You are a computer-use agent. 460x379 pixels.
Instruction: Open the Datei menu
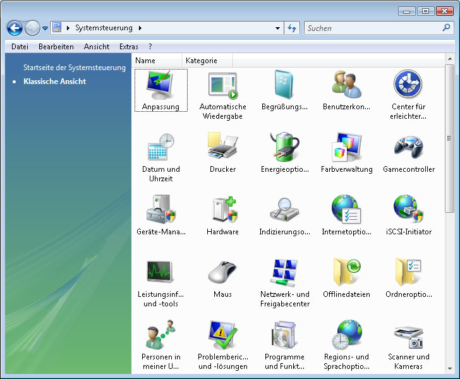(20, 47)
